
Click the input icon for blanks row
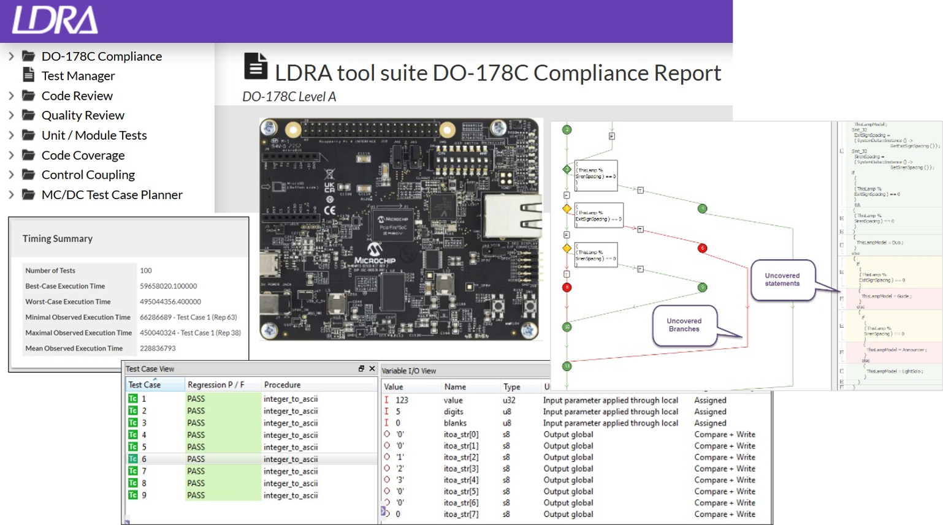click(386, 423)
